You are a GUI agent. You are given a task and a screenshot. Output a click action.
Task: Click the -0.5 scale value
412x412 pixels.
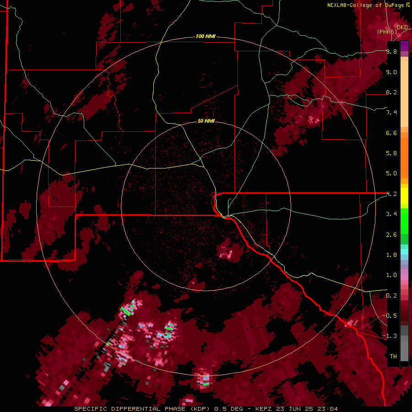coord(390,316)
